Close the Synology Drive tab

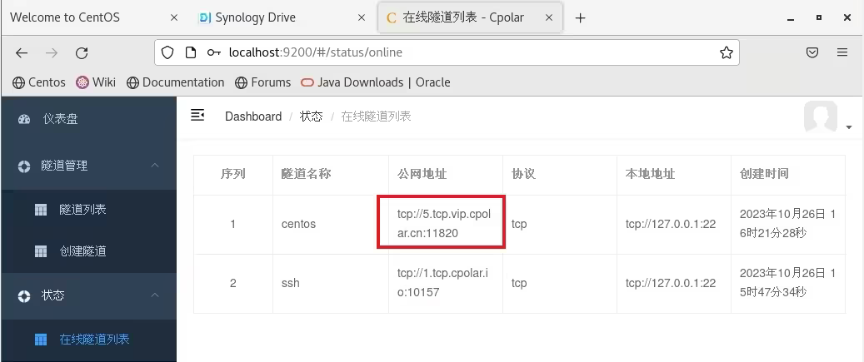click(362, 17)
